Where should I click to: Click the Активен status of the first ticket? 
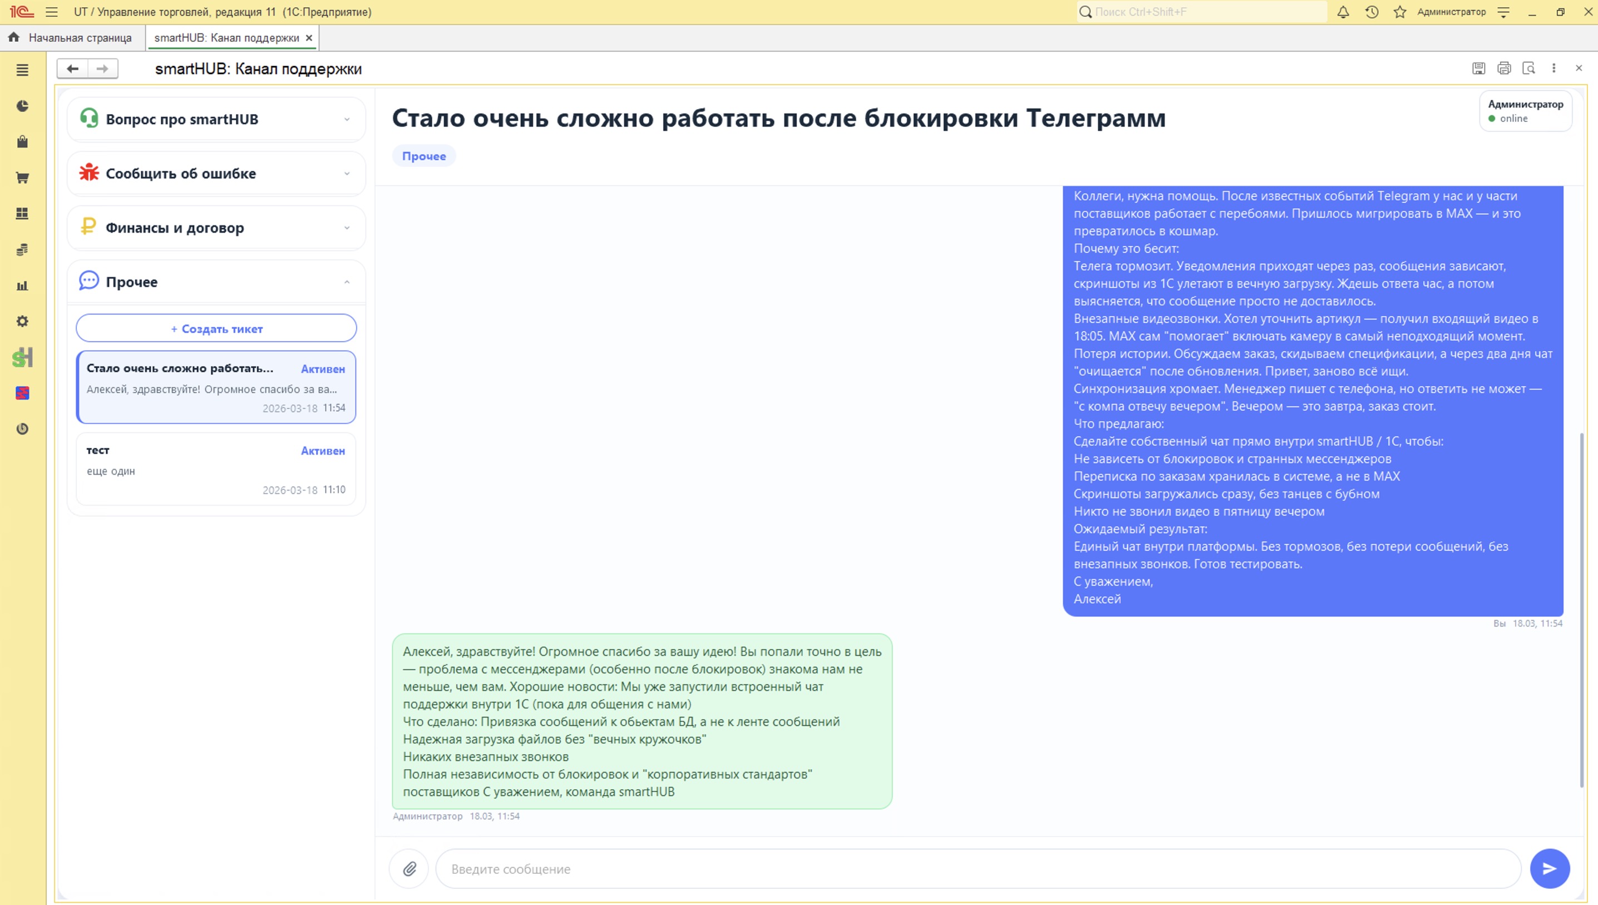[323, 369]
